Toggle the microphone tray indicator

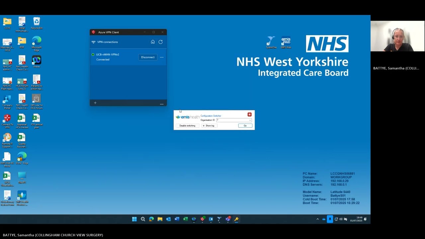click(330, 219)
